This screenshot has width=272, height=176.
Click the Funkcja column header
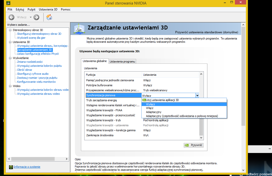pyautogui.click(x=113, y=75)
